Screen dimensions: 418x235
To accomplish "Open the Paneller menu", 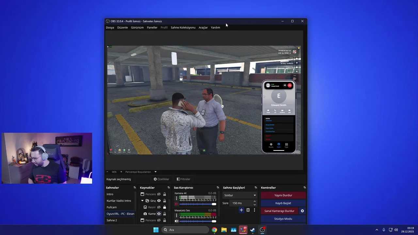I will 152,27.
